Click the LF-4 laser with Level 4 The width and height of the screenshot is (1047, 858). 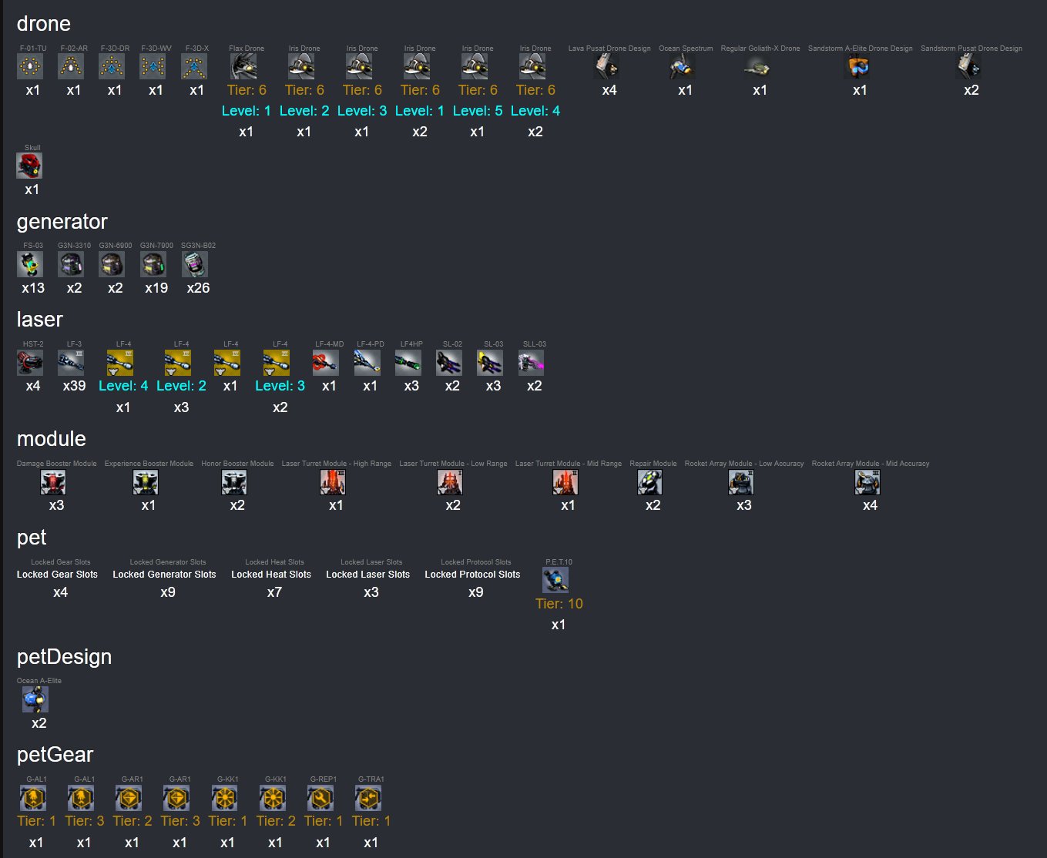(x=120, y=362)
